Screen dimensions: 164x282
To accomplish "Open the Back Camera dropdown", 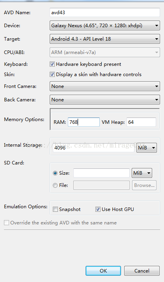I will tap(104, 100).
